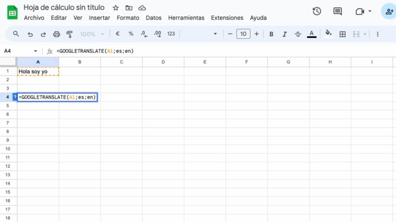Star the spreadsheet as favorite
Image resolution: width=396 pixels, height=222 pixels.
coord(115,8)
